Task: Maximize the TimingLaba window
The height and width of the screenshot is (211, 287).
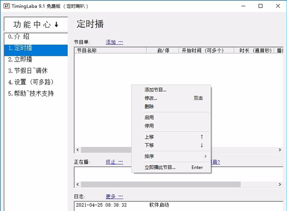Action: click(261, 6)
